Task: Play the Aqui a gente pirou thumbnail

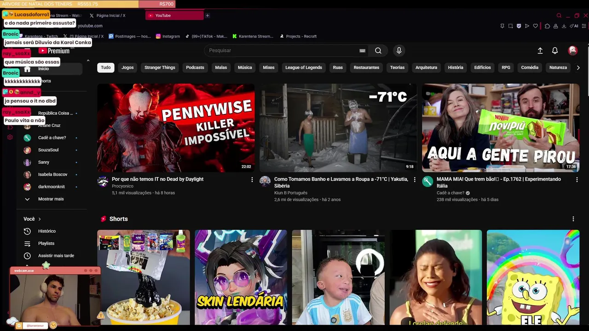Action: [501, 128]
